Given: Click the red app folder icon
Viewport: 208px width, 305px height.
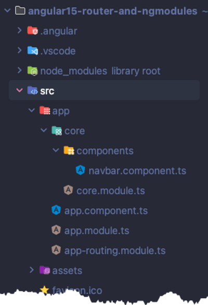Looking at the screenshot, I should point(45,110).
